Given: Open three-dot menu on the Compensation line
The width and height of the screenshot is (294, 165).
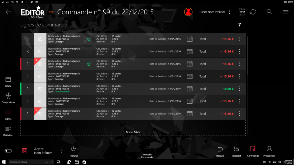Looking at the screenshot, I should 240,89.
